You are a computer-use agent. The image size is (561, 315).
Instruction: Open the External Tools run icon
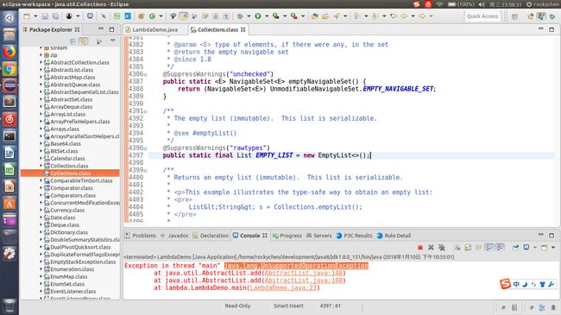(293, 16)
